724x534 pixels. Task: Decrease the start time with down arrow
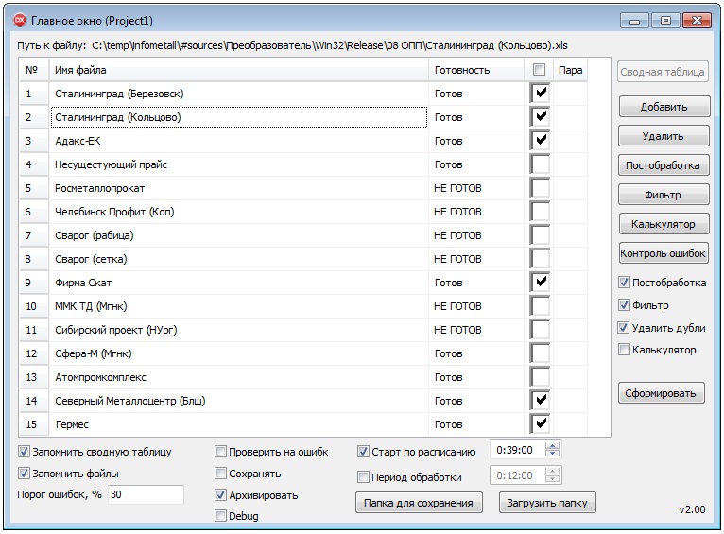[x=554, y=455]
